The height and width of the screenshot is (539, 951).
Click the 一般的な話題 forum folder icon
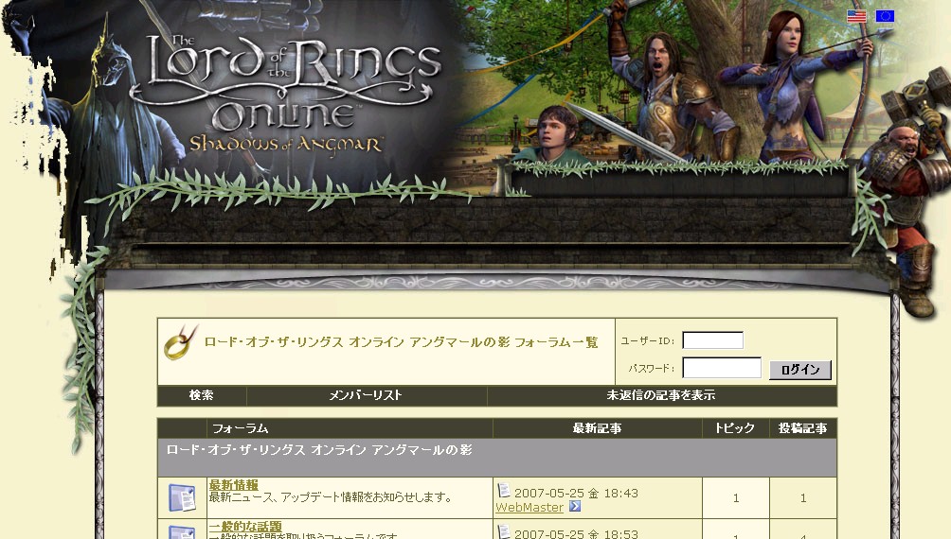tap(182, 531)
